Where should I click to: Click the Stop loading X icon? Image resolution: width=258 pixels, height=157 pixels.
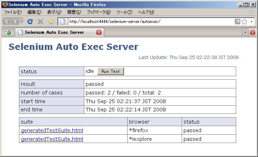coord(40,22)
